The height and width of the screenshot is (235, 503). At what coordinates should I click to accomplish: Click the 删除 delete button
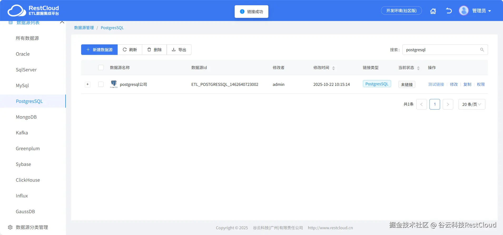[x=154, y=50]
